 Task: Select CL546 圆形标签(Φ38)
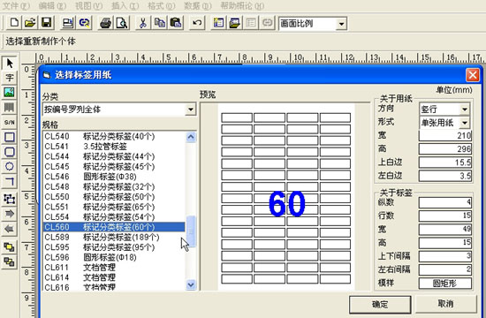click(114, 177)
